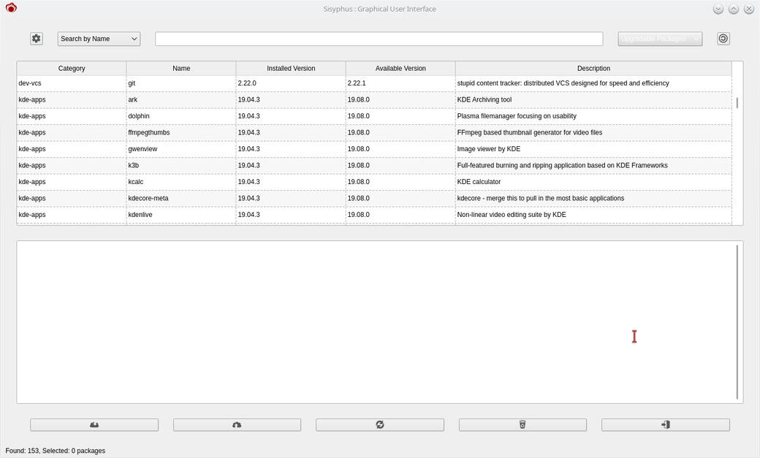The image size is (760, 458).
Task: Click the 'KDE calculator' description
Action: point(479,182)
